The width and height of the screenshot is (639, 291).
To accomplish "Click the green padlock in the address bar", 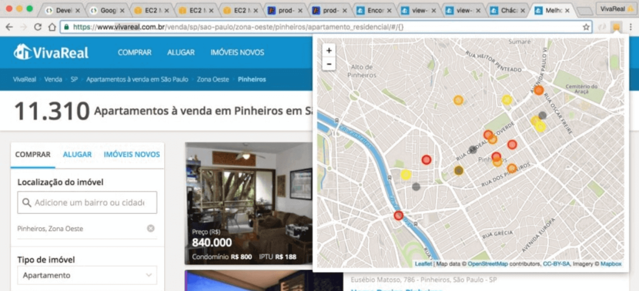I will point(67,27).
